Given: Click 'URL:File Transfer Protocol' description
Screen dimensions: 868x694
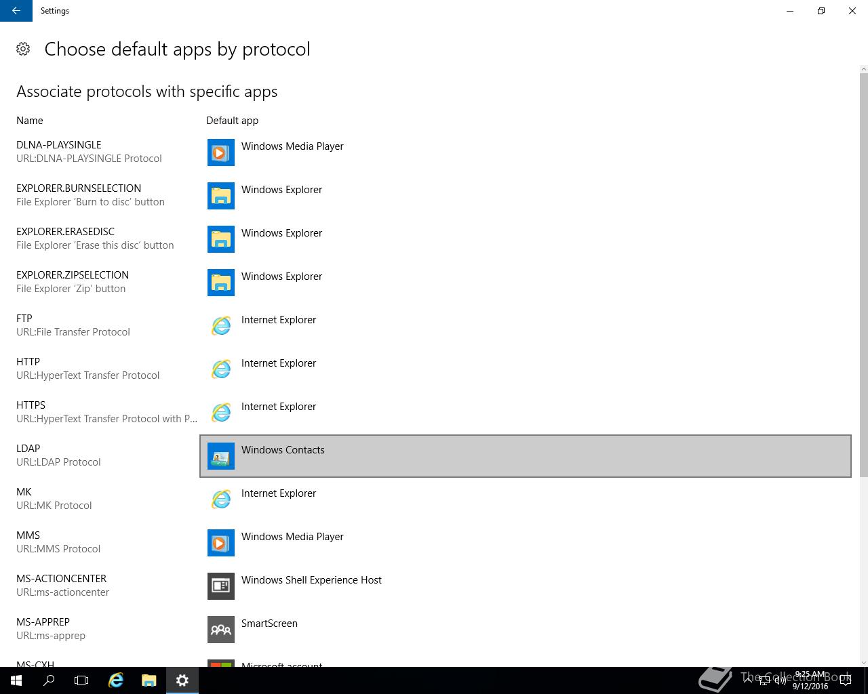Looking at the screenshot, I should coord(73,332).
